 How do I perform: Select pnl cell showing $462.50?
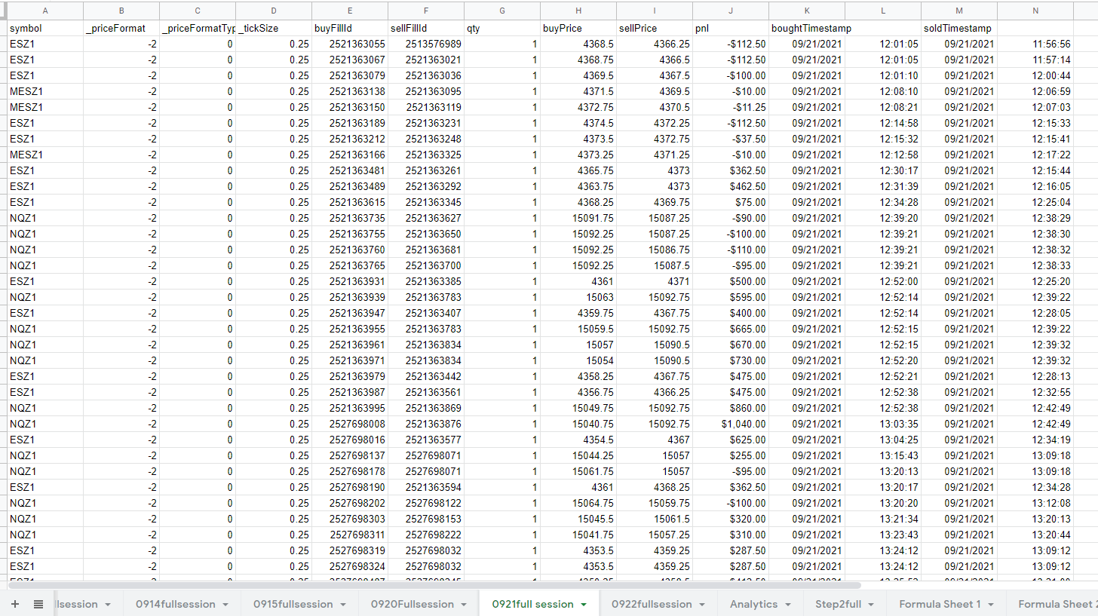(x=731, y=186)
